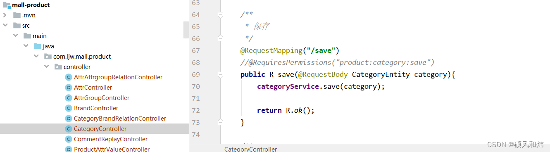The width and height of the screenshot is (550, 152).
Task: Collapse the src folder chevron
Action: click(x=5, y=26)
